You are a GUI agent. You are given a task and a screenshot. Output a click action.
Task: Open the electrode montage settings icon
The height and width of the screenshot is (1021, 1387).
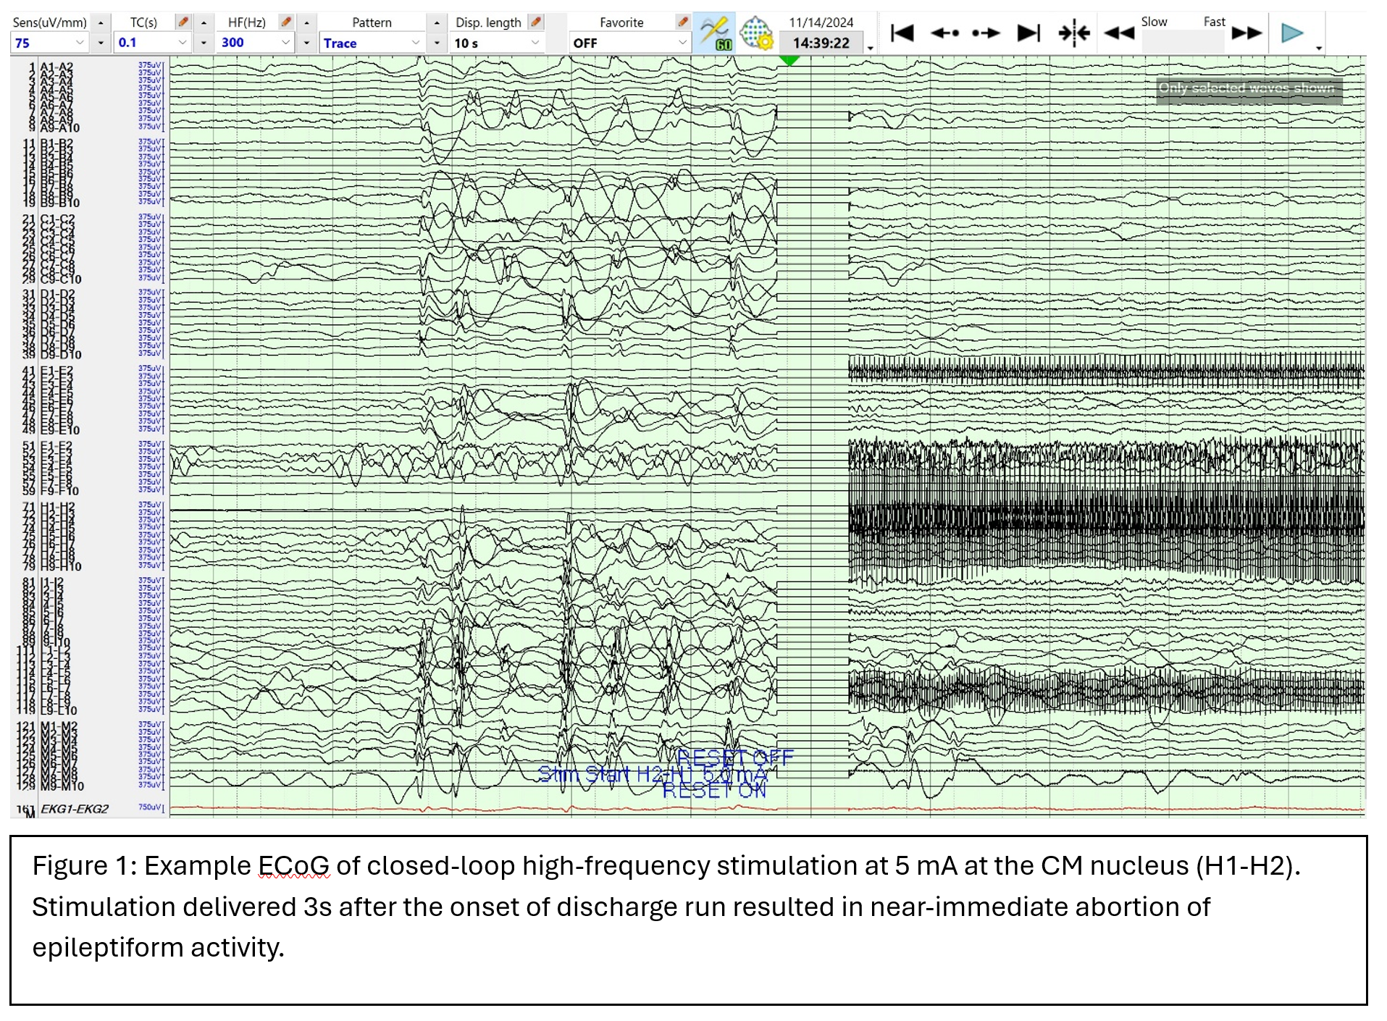coord(757,33)
